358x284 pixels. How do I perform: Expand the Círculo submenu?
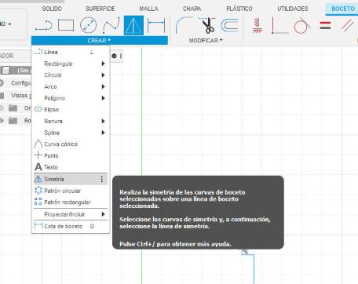coord(71,75)
